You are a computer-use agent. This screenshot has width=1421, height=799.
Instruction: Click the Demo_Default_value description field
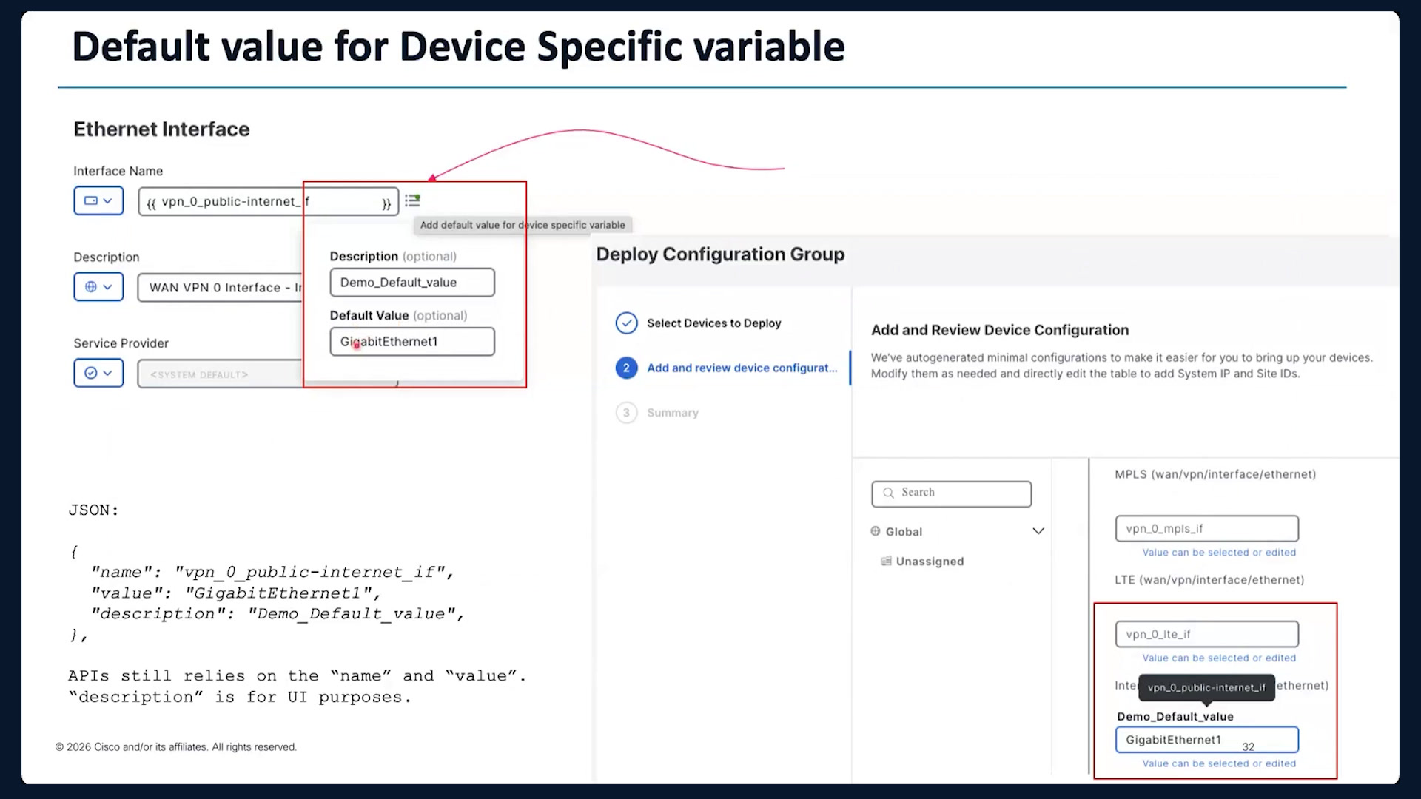click(x=412, y=283)
